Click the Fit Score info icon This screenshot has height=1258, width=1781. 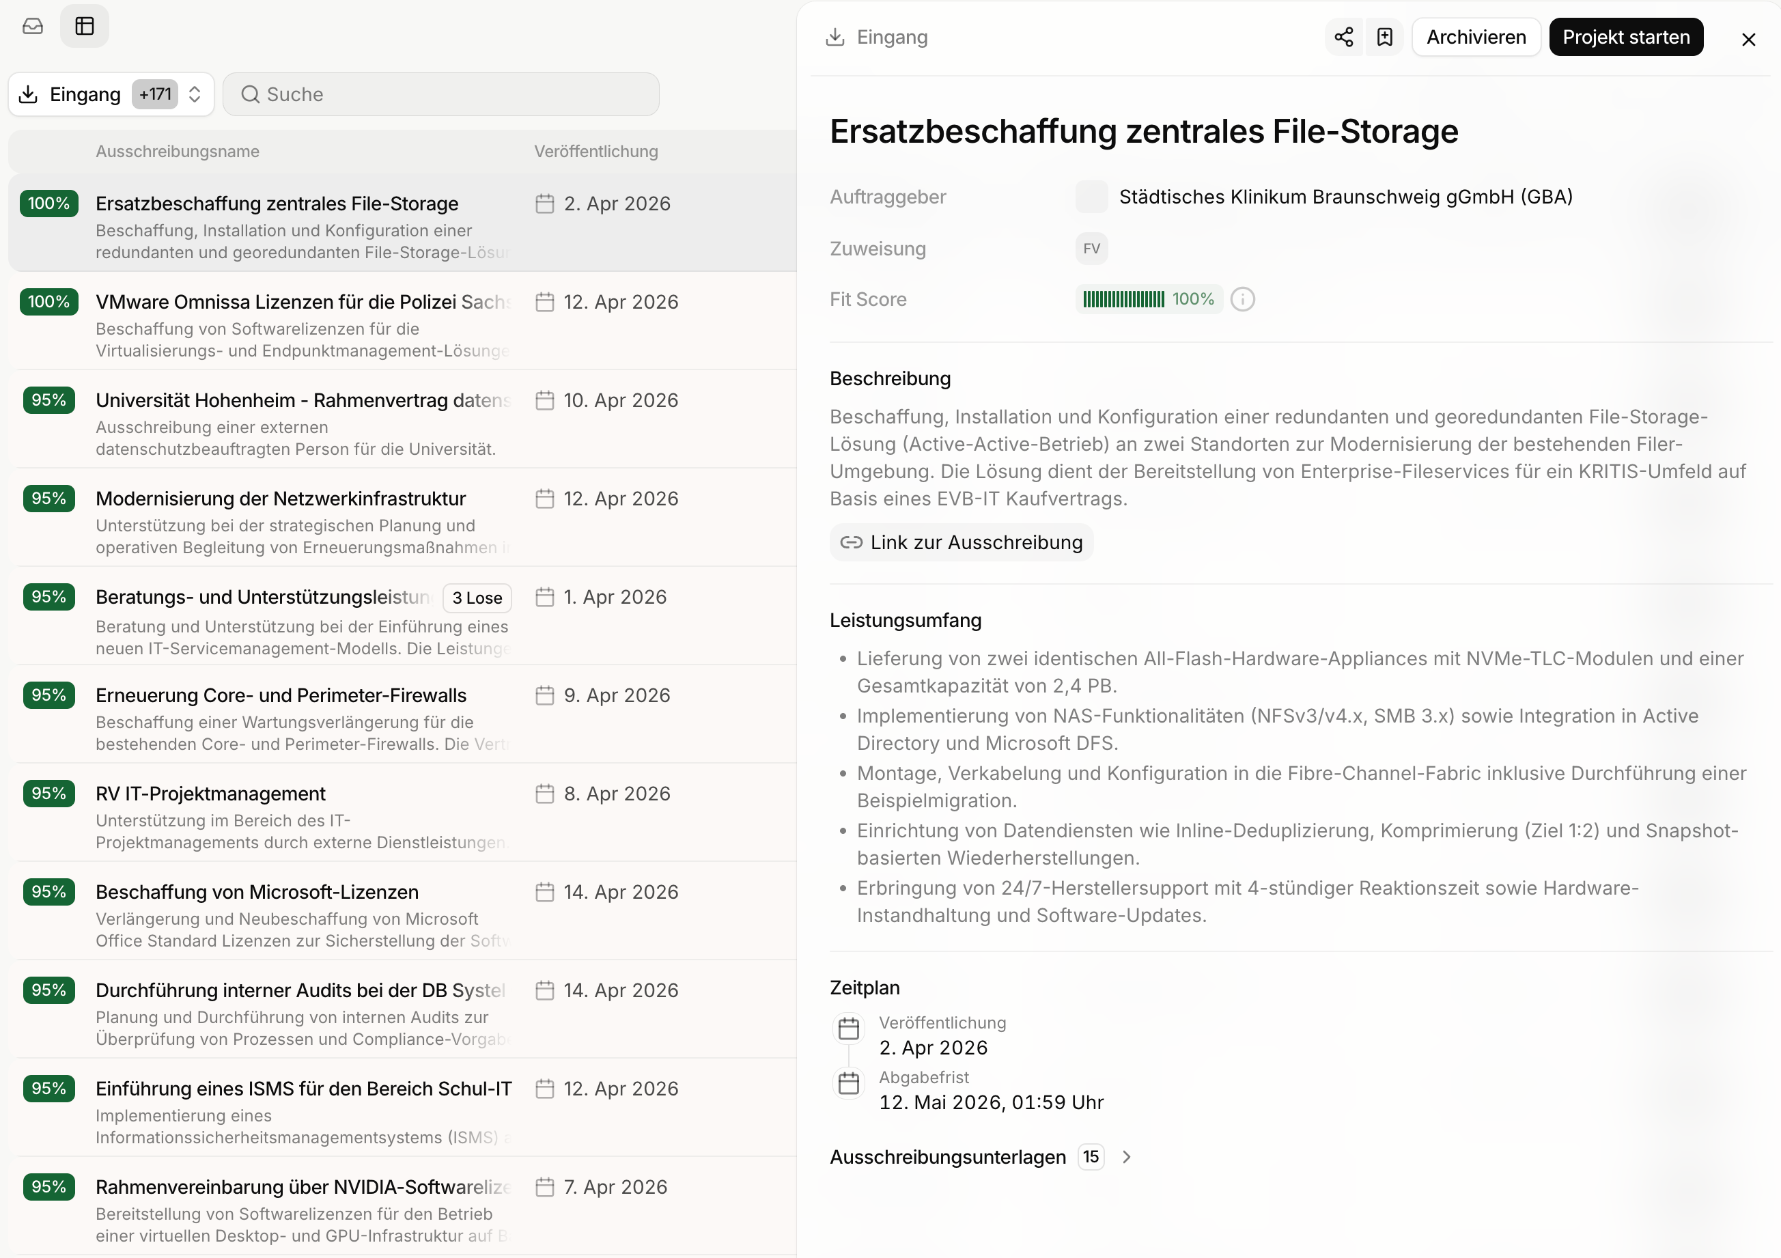pyautogui.click(x=1243, y=299)
